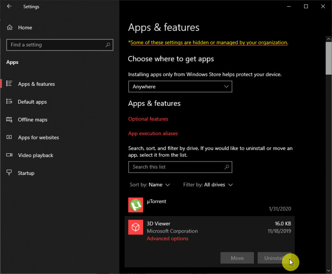This screenshot has height=274, width=332.
Task: Click the Apps & features list icon
Action: tap(9, 83)
